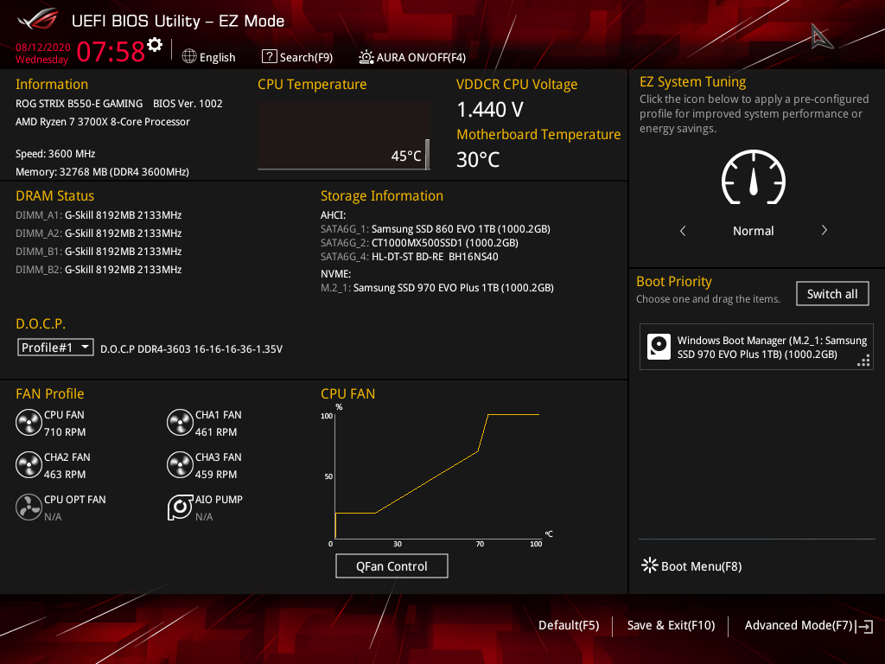Click the Normal tuning profile label
This screenshot has height=664, width=885.
[754, 230]
